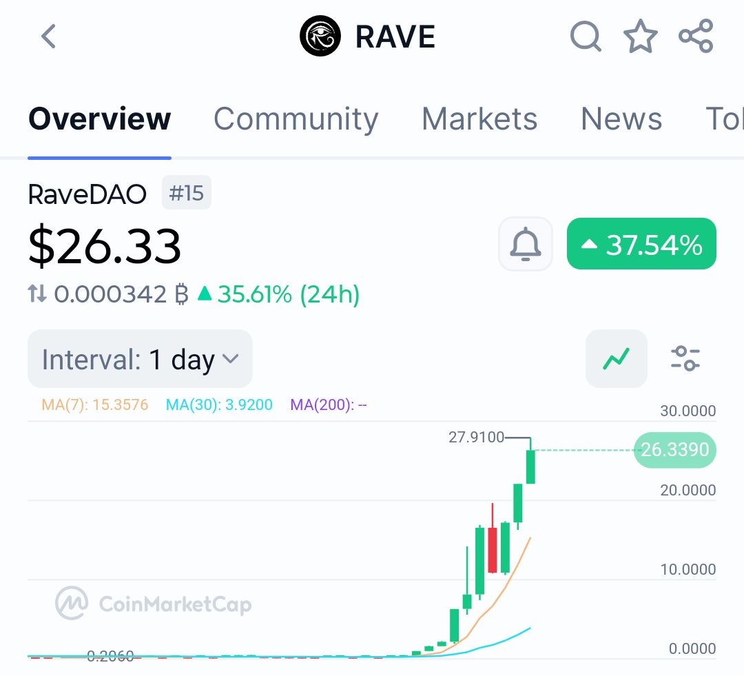Switch to line chart view

[x=617, y=358]
